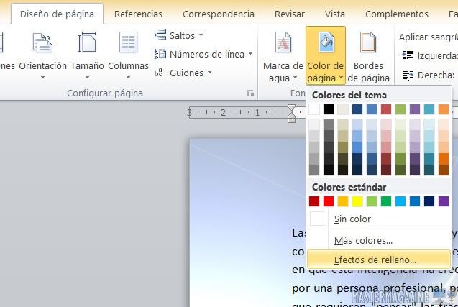
Task: Pick dark red in Colores estándar
Action: point(314,201)
